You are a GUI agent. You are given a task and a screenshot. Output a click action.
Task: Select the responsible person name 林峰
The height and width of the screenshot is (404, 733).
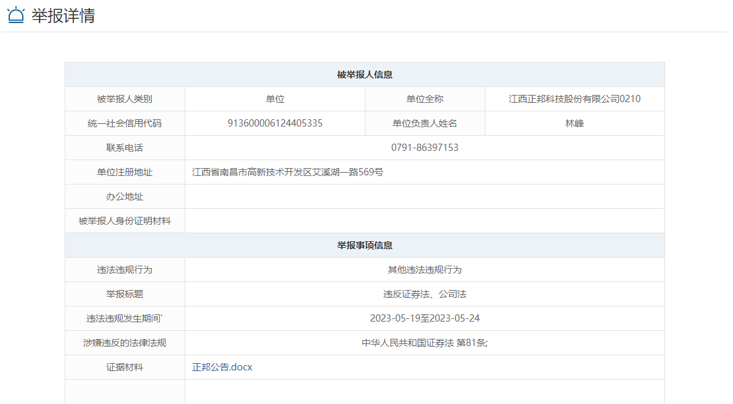pos(575,123)
